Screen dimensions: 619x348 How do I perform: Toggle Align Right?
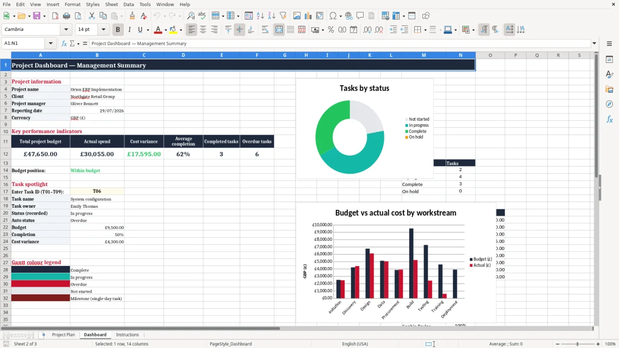pos(214,30)
